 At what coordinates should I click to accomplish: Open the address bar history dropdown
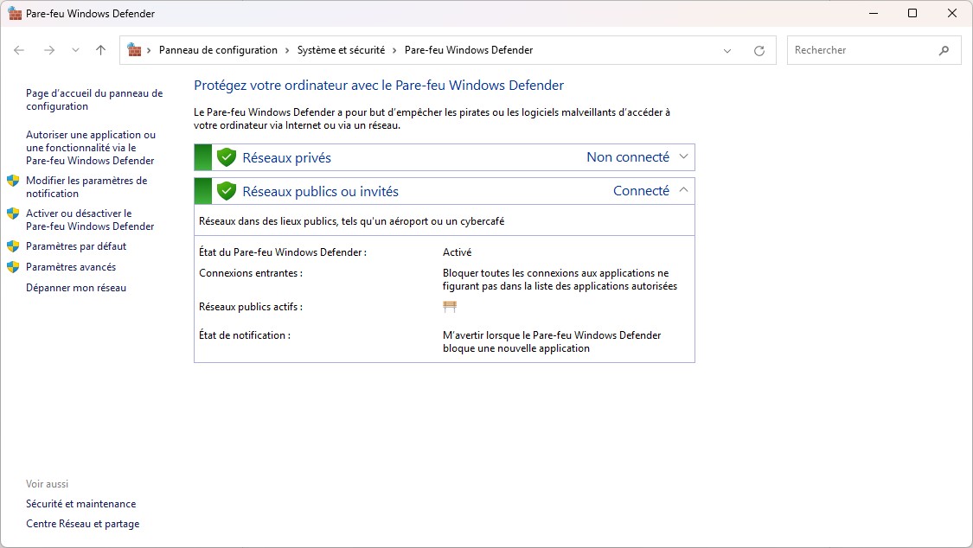click(727, 50)
